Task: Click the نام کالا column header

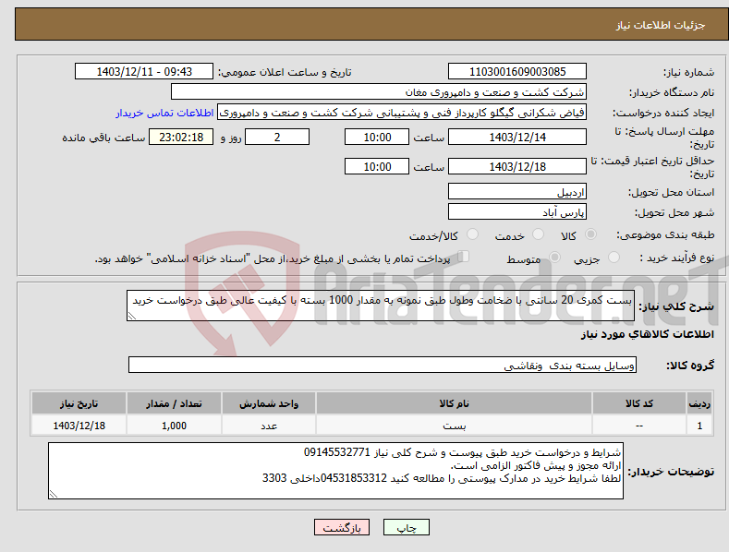Action: (x=454, y=402)
